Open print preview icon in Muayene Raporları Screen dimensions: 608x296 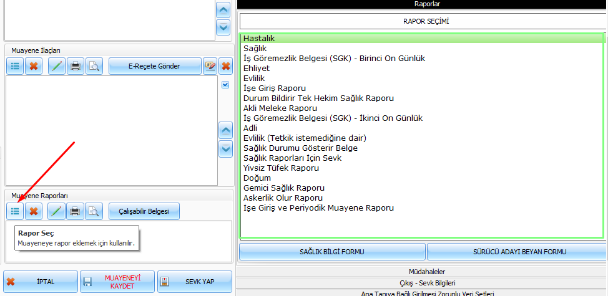click(x=93, y=211)
